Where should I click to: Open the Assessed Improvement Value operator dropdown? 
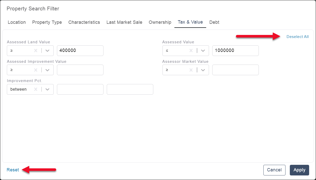point(48,70)
